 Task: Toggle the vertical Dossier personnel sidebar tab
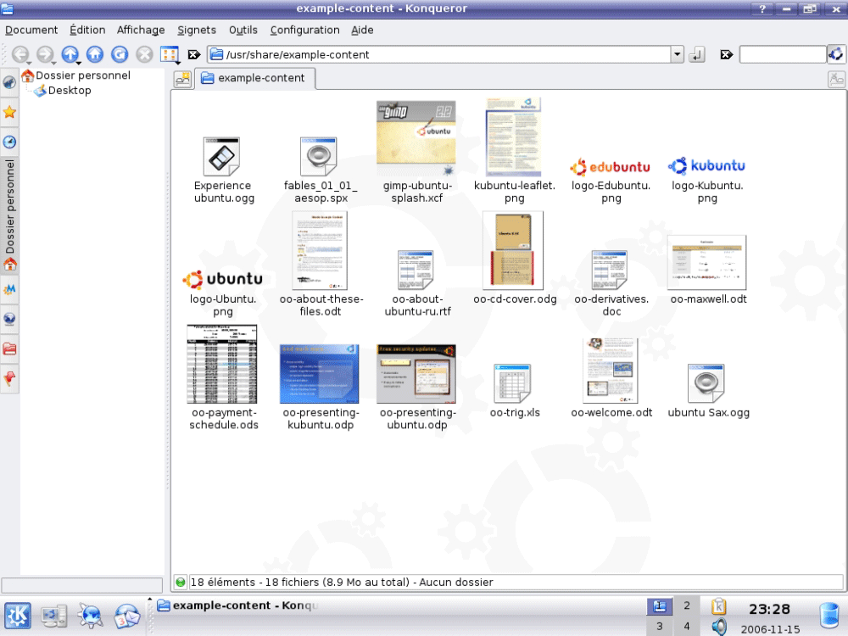click(x=9, y=215)
